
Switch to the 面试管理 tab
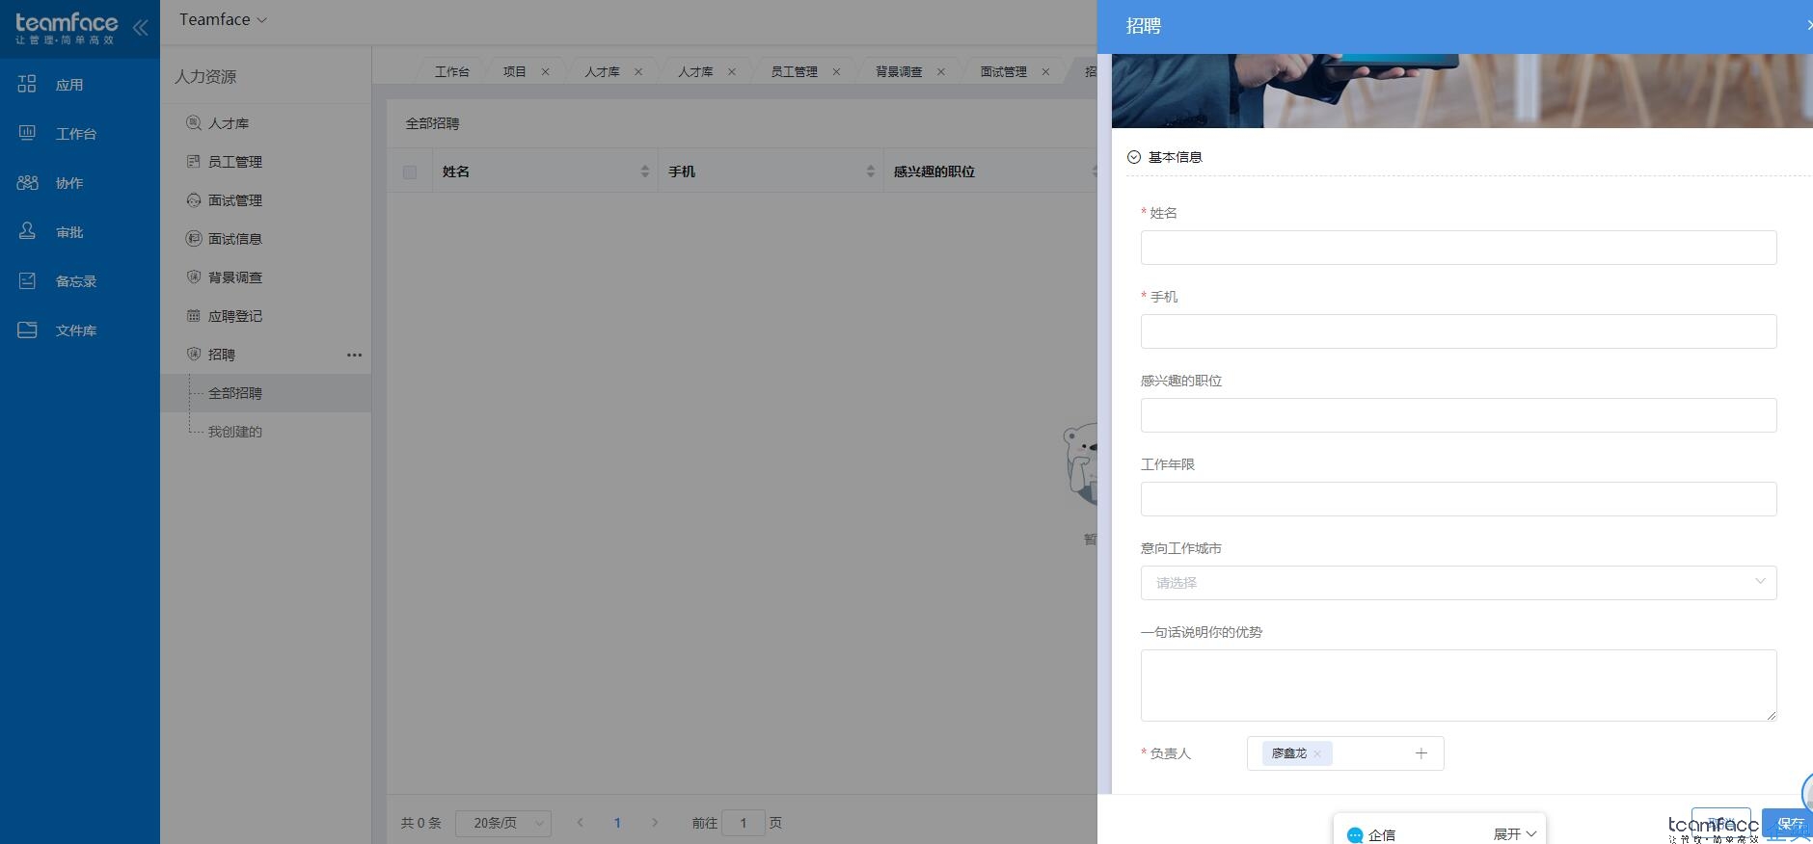[1004, 71]
